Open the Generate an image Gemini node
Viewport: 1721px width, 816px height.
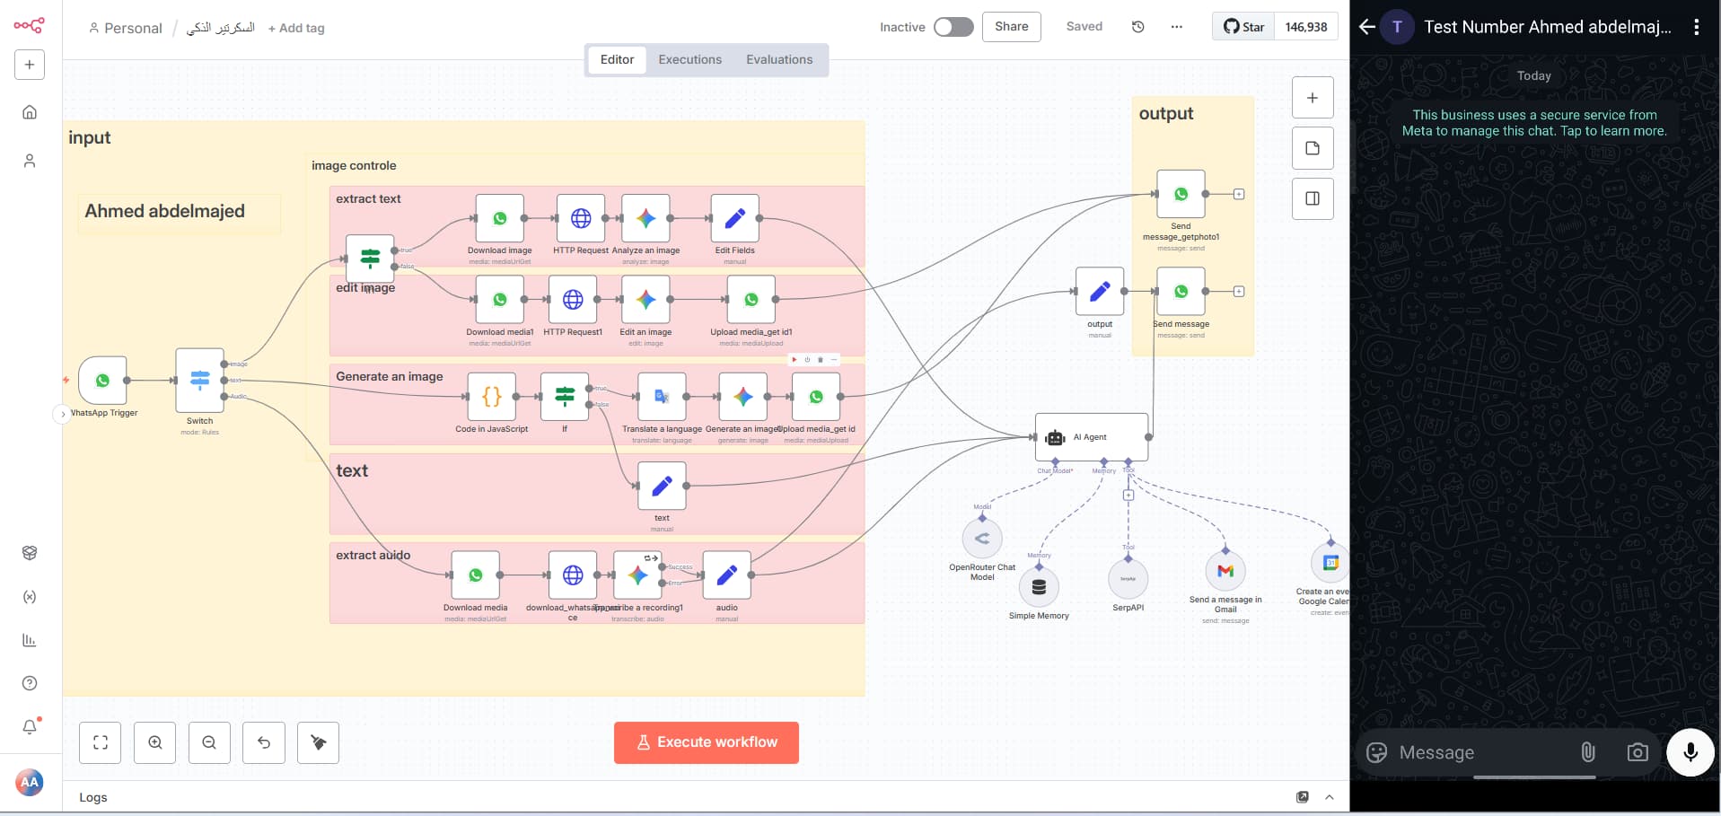tap(742, 397)
